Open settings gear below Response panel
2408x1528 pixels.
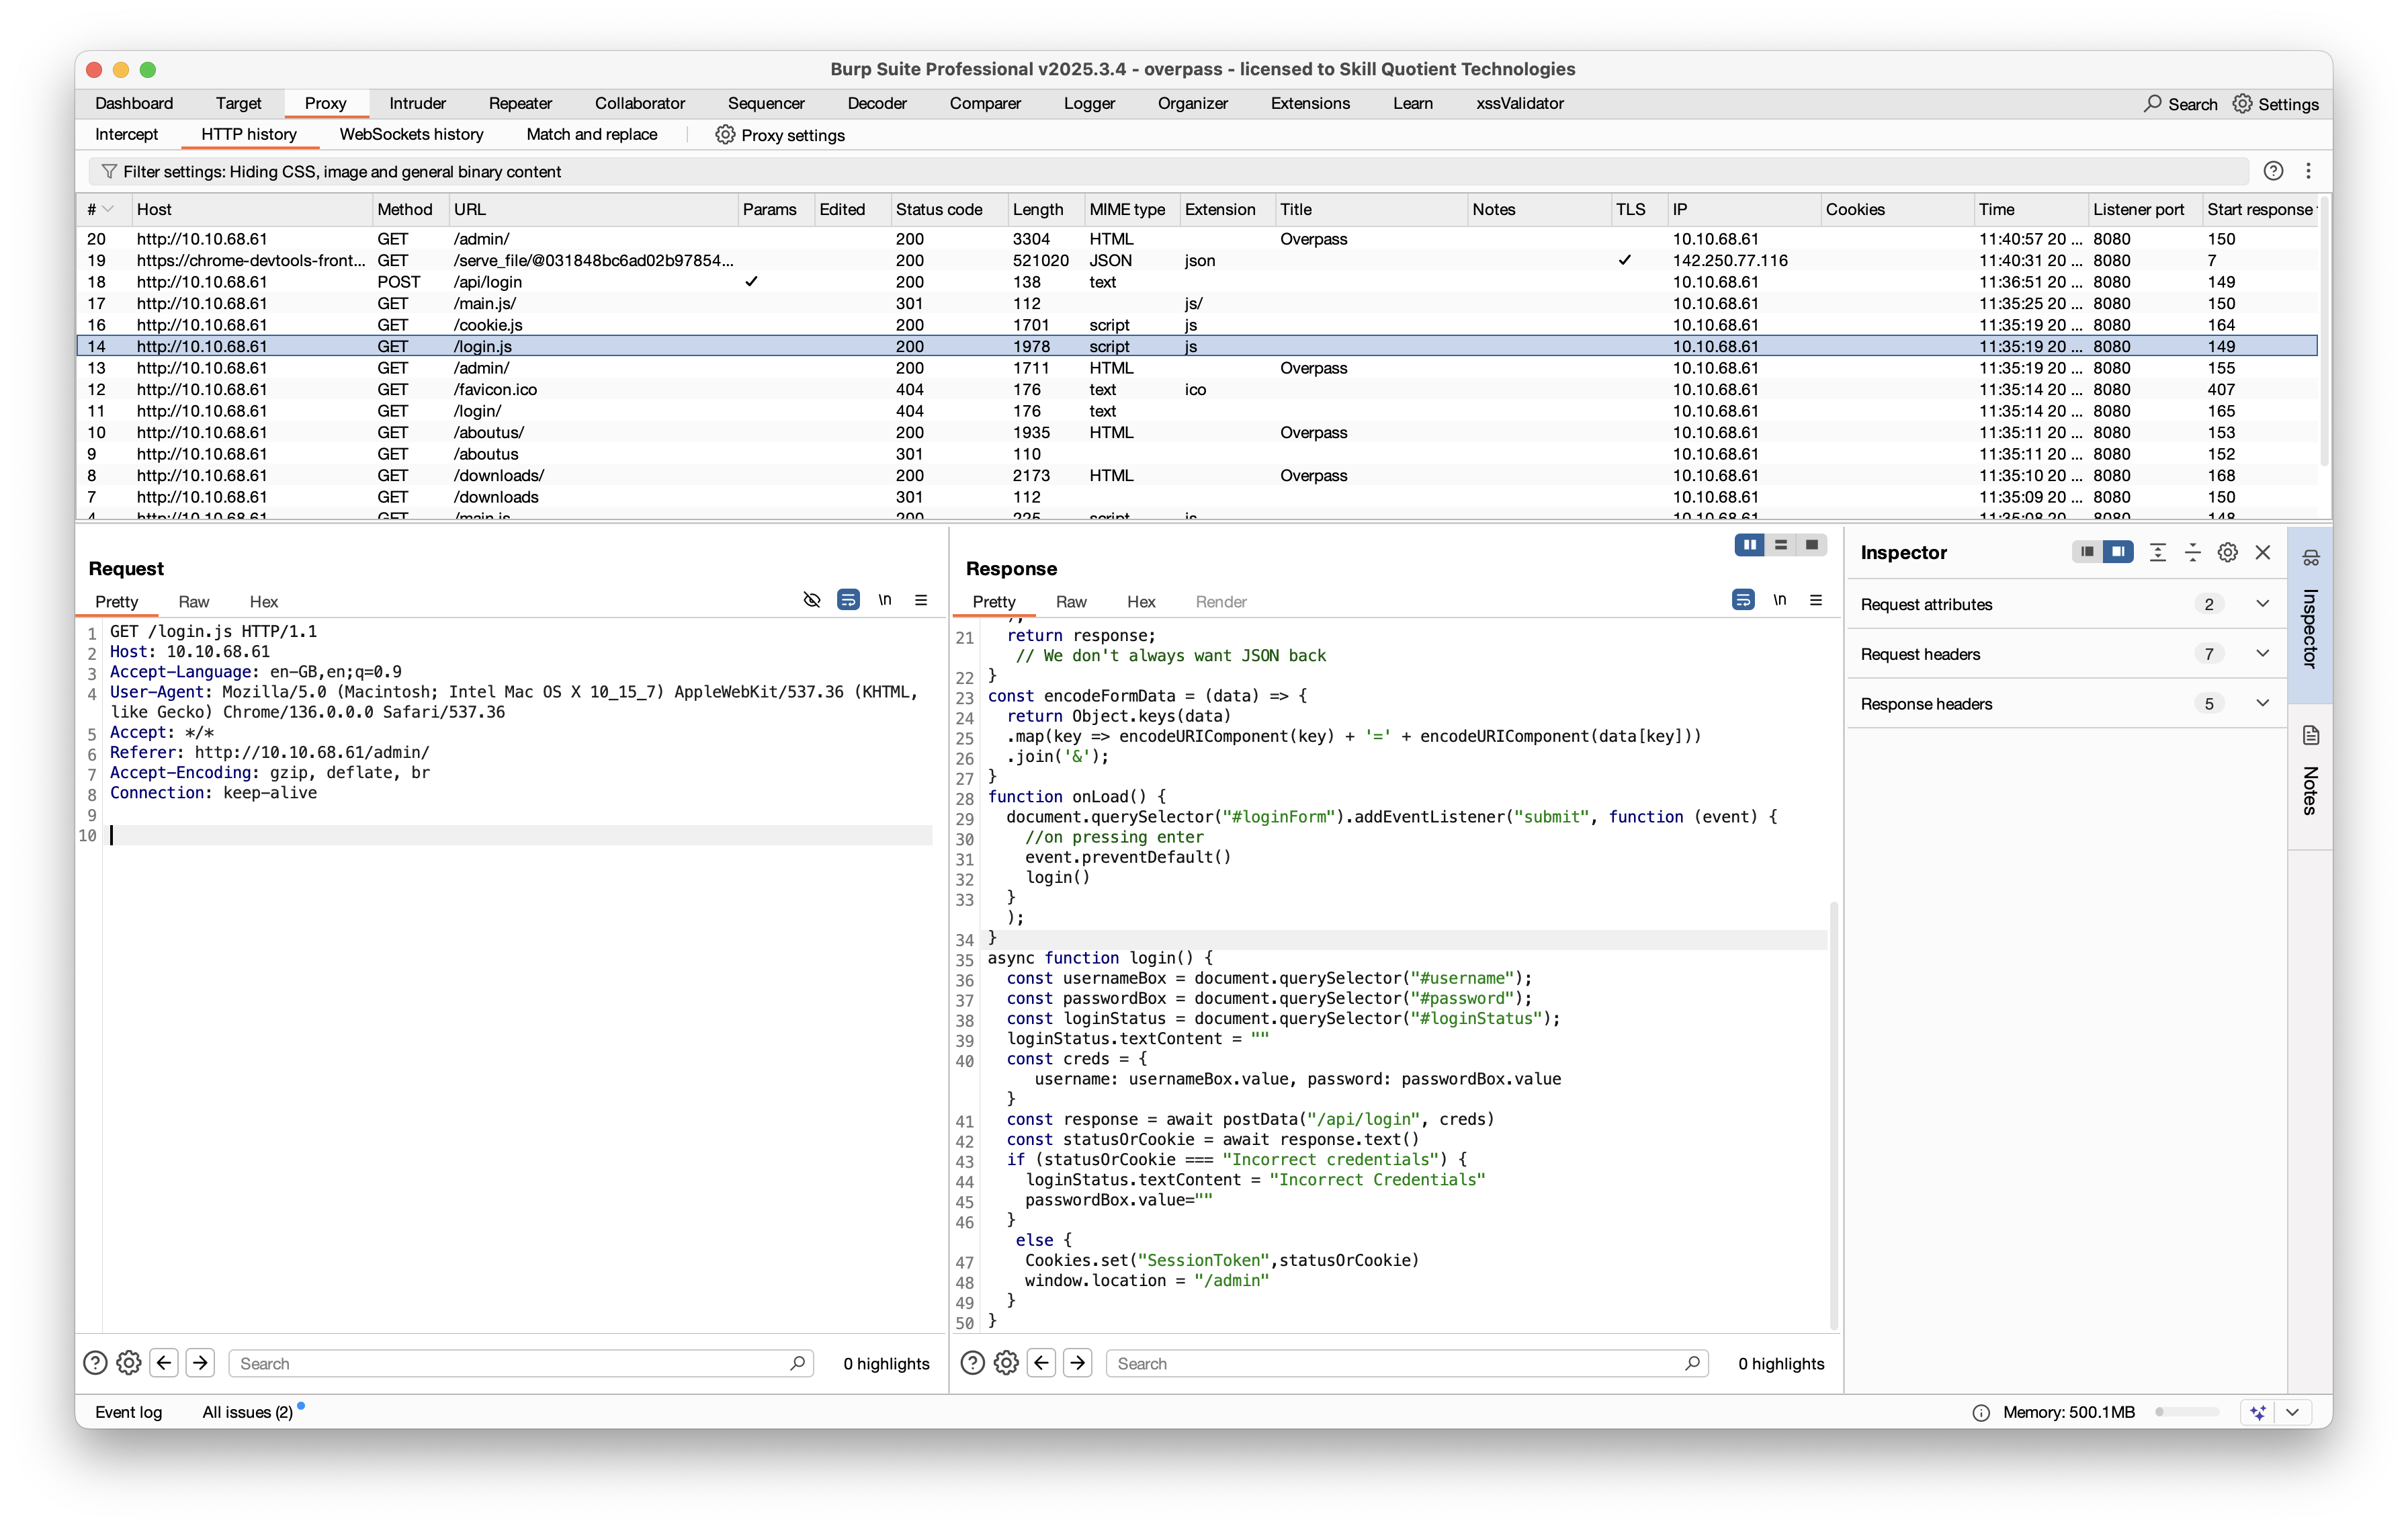pyautogui.click(x=1006, y=1362)
